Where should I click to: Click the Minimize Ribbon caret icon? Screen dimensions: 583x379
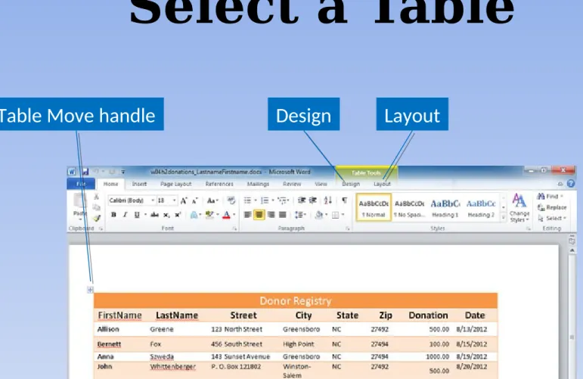click(x=560, y=184)
